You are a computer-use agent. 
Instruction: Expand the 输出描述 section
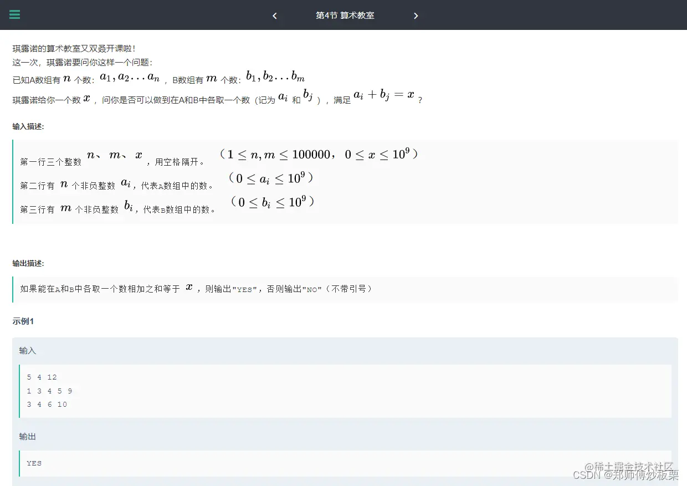tap(27, 263)
